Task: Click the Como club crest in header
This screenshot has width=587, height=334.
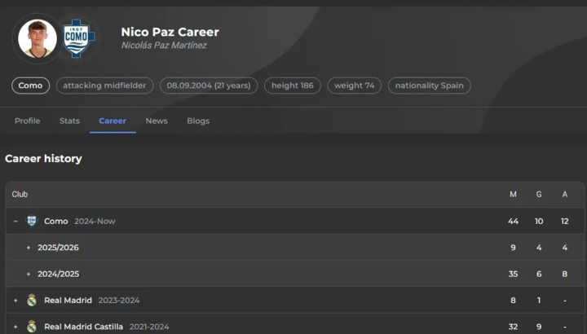Action: [79, 38]
